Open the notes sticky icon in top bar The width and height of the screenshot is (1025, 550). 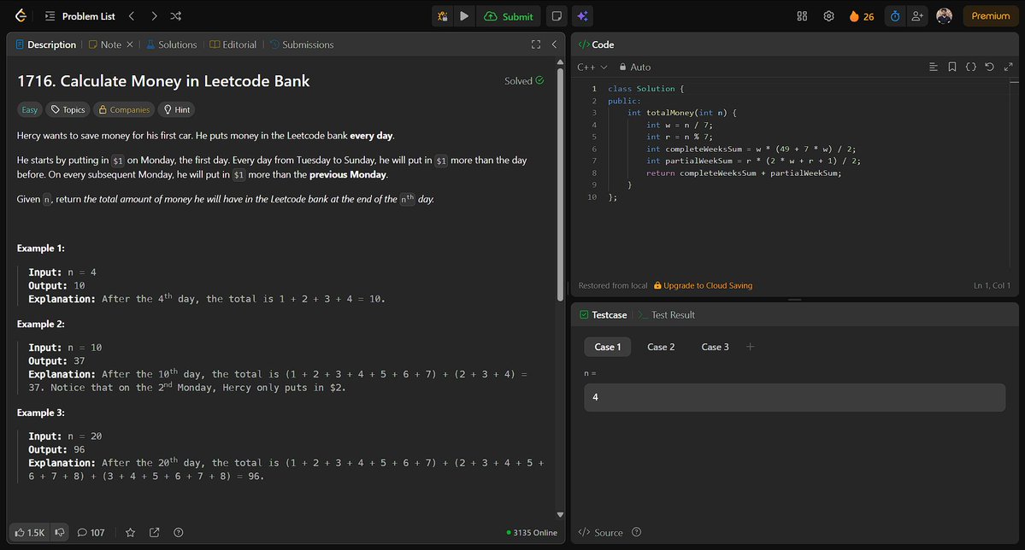click(557, 16)
